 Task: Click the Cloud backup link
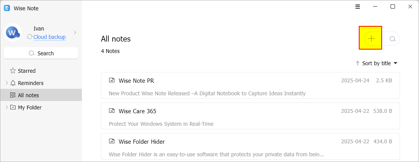pos(50,37)
